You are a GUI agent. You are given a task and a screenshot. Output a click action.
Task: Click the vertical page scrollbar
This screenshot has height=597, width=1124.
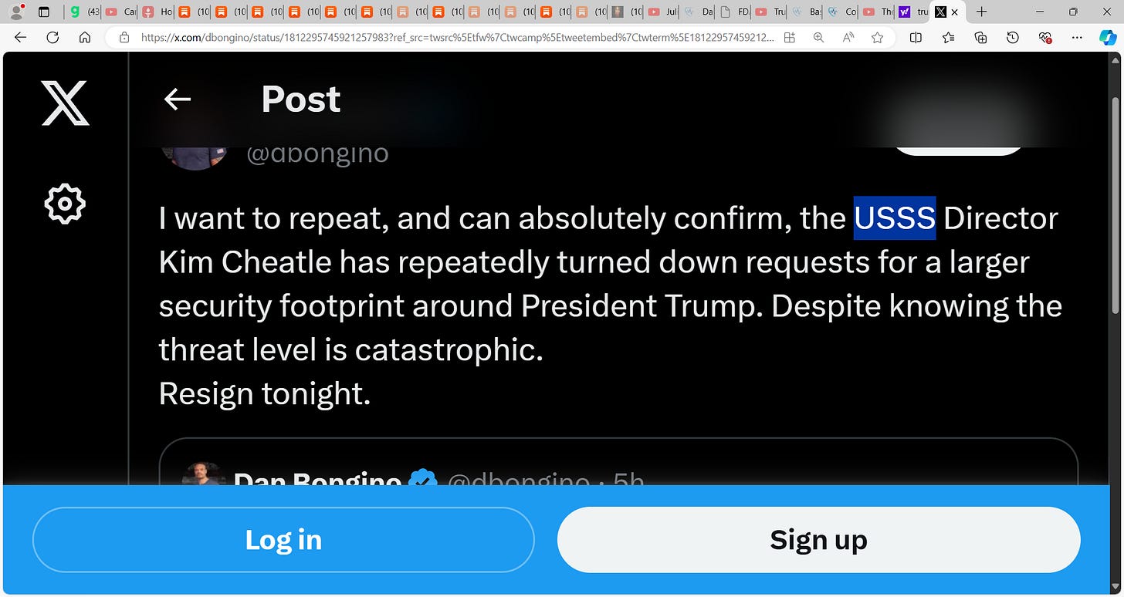coord(1115,204)
